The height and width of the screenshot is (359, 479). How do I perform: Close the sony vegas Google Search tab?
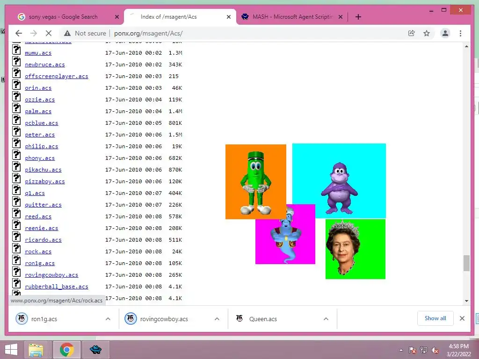(x=116, y=17)
